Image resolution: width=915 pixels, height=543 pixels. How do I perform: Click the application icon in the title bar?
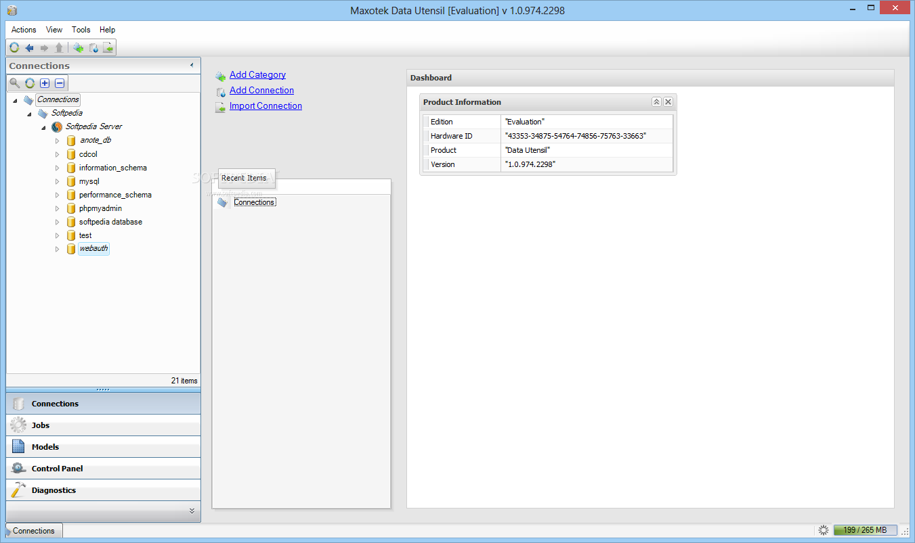pos(12,10)
